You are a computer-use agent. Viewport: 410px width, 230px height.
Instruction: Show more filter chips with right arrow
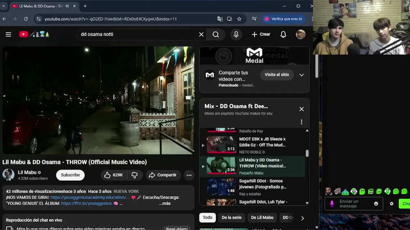tap(302, 218)
